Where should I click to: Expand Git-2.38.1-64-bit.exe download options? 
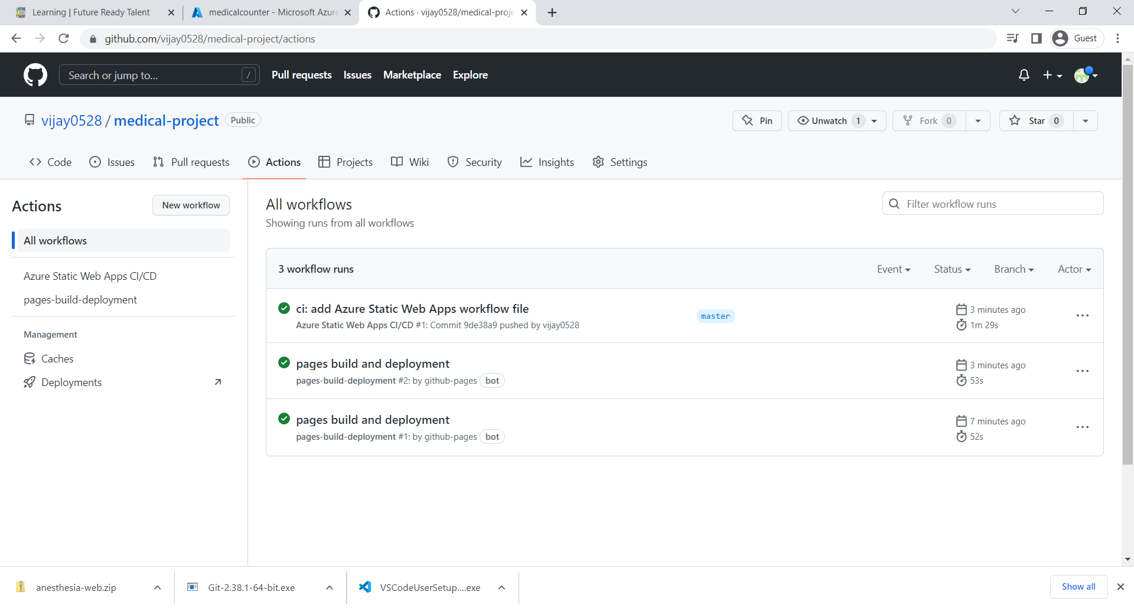point(330,587)
